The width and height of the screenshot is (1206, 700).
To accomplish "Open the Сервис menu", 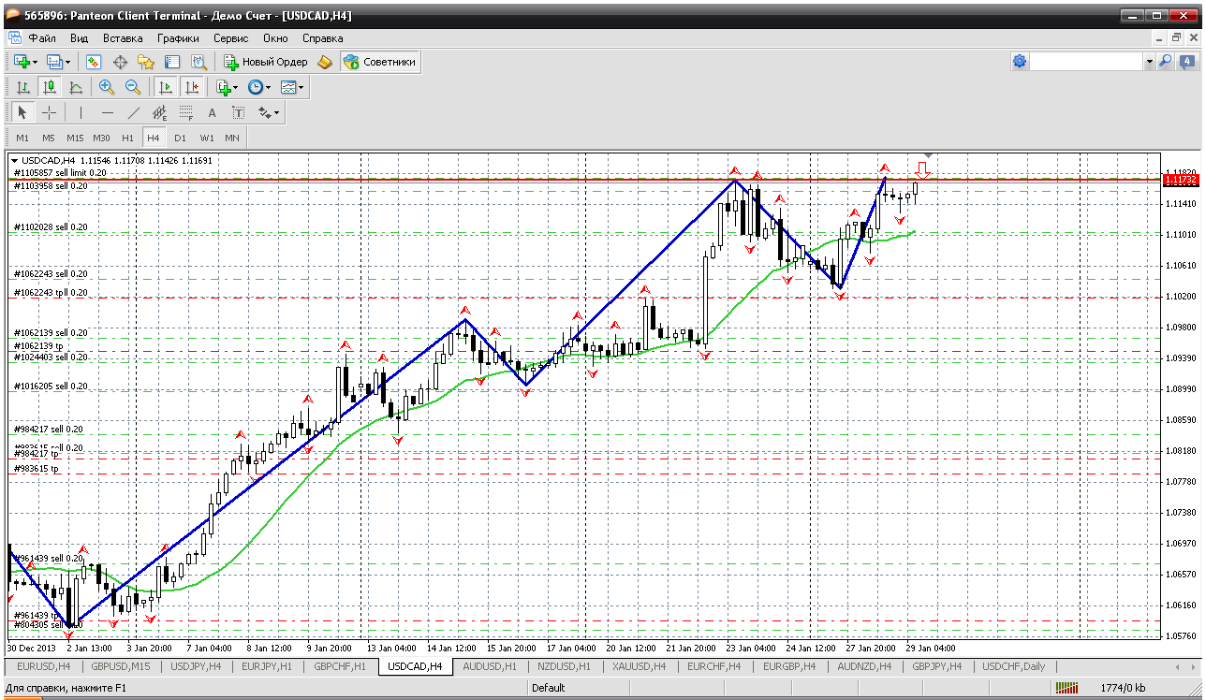I will [230, 38].
